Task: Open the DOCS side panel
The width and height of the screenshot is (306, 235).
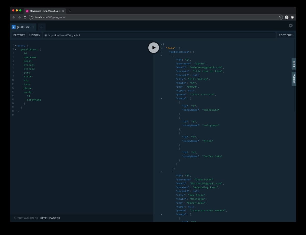Action: click(294, 64)
